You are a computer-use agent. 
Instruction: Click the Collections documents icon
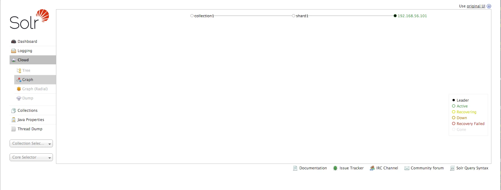click(14, 111)
